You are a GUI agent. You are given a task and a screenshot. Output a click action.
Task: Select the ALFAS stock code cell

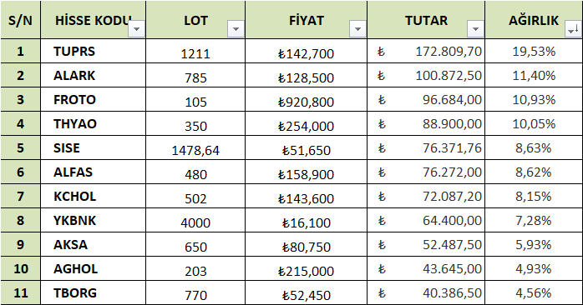pyautogui.click(x=94, y=172)
